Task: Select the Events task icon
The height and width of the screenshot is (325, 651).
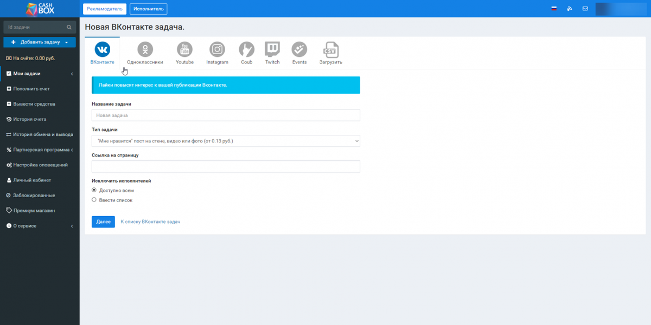Action: [x=299, y=50]
